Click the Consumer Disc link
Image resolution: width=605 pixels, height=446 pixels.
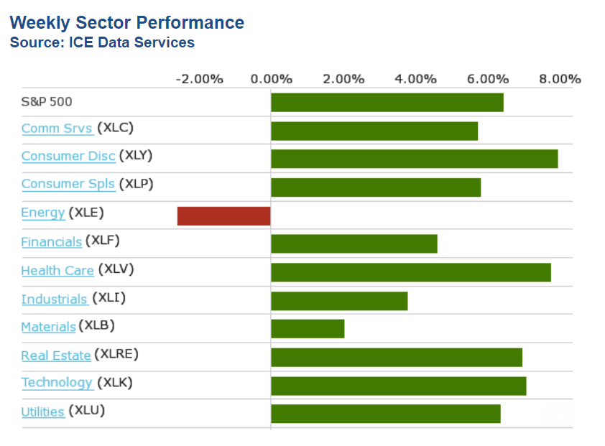point(68,156)
